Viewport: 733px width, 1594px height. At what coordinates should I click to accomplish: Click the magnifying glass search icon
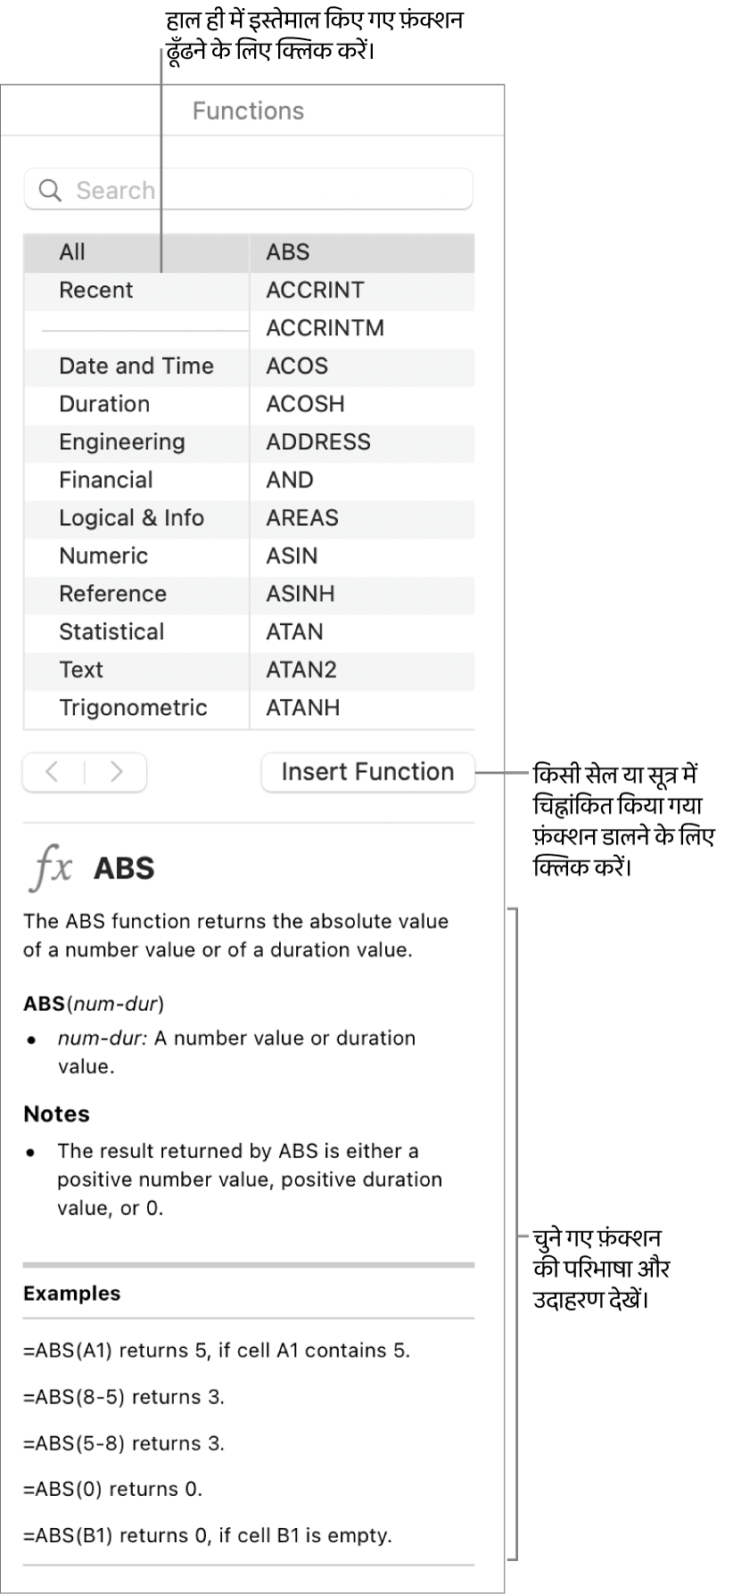[50, 190]
